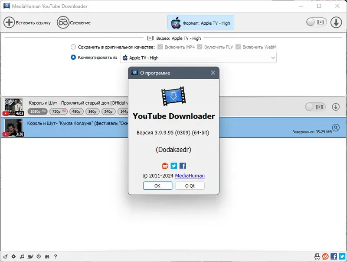This screenshot has height=262, width=347.
Task: Click the Facebook icon in status bar
Action: coord(334,256)
